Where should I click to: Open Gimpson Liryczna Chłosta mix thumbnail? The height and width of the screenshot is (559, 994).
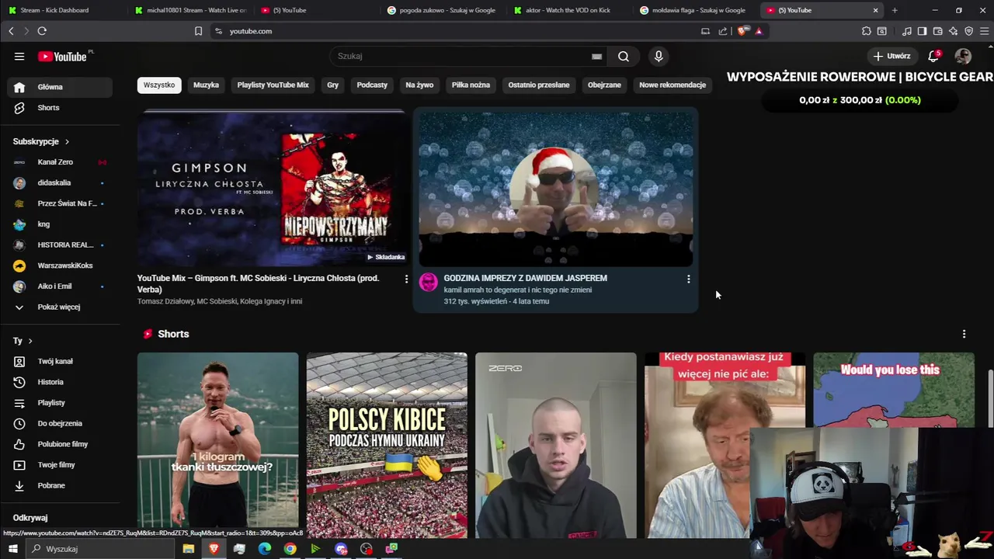tap(272, 189)
